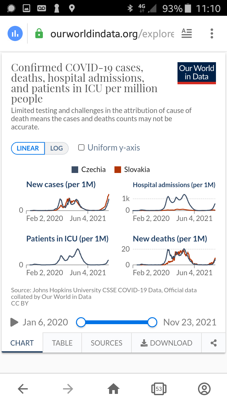Open the SOURCES tab
The height and width of the screenshot is (404, 227).
pyautogui.click(x=107, y=343)
